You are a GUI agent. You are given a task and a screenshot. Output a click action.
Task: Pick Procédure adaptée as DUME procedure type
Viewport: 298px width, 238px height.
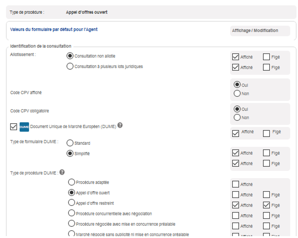[72, 182]
